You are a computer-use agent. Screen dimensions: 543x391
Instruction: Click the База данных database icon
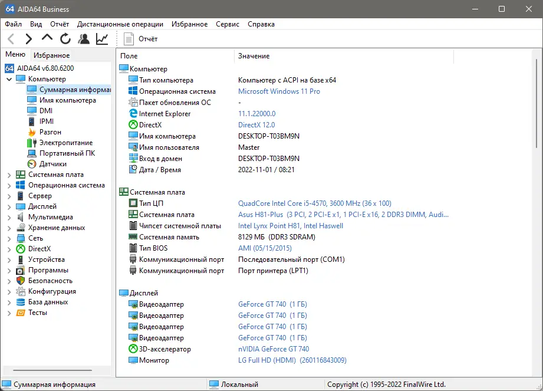(21, 302)
